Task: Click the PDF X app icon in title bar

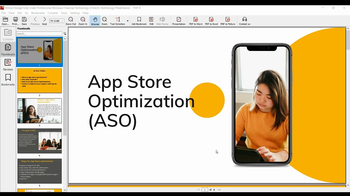Action: pos(2,8)
